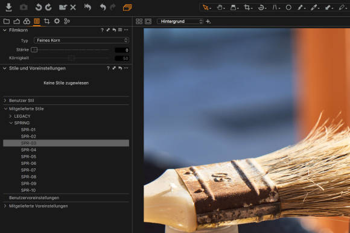This screenshot has height=233, width=350.
Task: Open the gear Output tool tab
Action: (57, 21)
